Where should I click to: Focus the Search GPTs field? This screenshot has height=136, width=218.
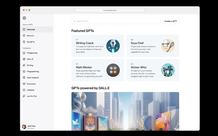[x=116, y=21]
